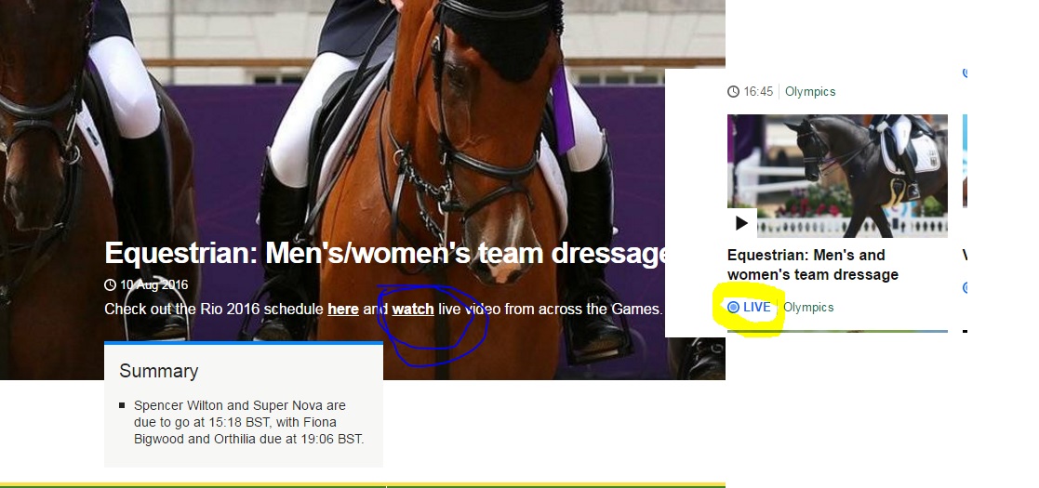This screenshot has width=1039, height=488.
Task: Click the clock icon next to 16:45
Action: 734,92
